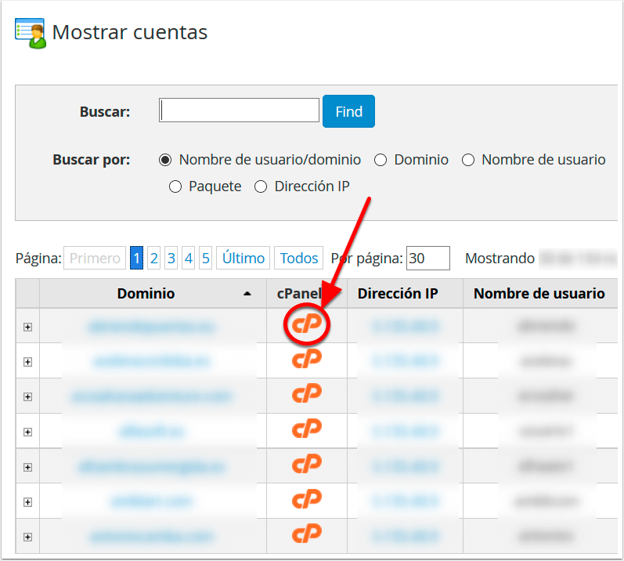Click the Find button
The image size is (624, 561).
pos(348,111)
